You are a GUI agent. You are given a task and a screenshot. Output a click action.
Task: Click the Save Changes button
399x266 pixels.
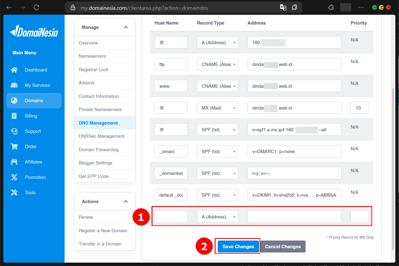coord(238,246)
